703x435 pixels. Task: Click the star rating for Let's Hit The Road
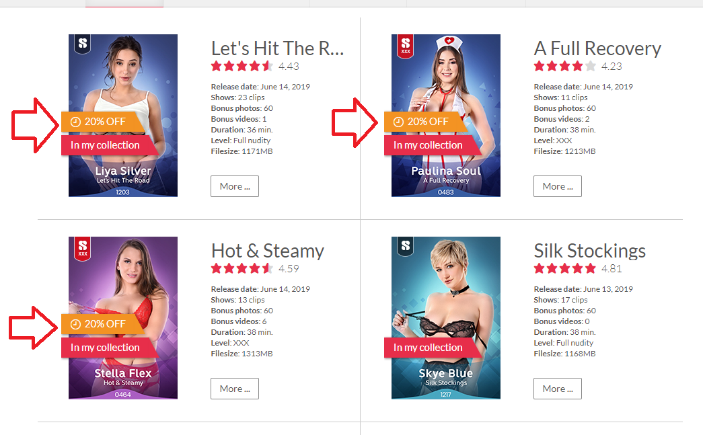(x=242, y=67)
